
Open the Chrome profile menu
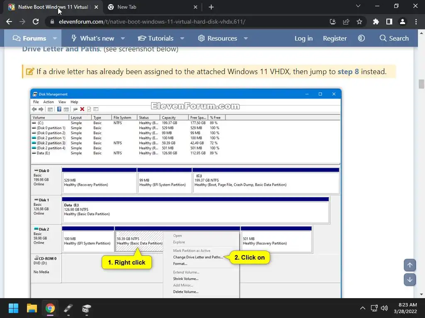coord(403,22)
